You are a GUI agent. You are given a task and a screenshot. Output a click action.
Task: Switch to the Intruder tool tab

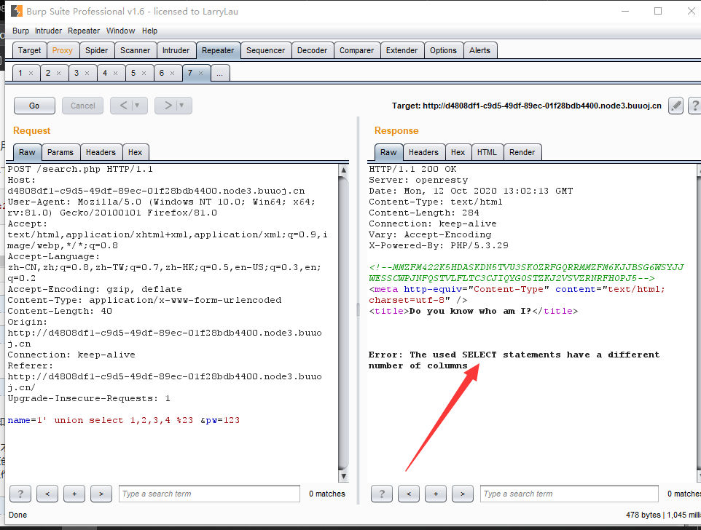click(x=176, y=50)
